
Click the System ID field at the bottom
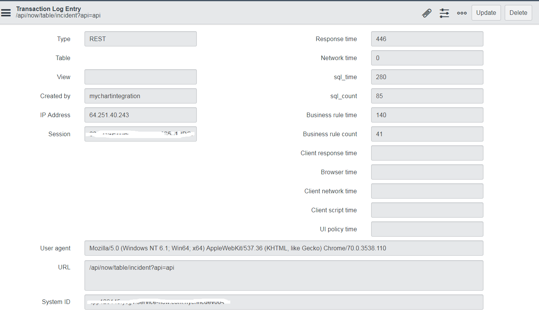click(x=284, y=302)
